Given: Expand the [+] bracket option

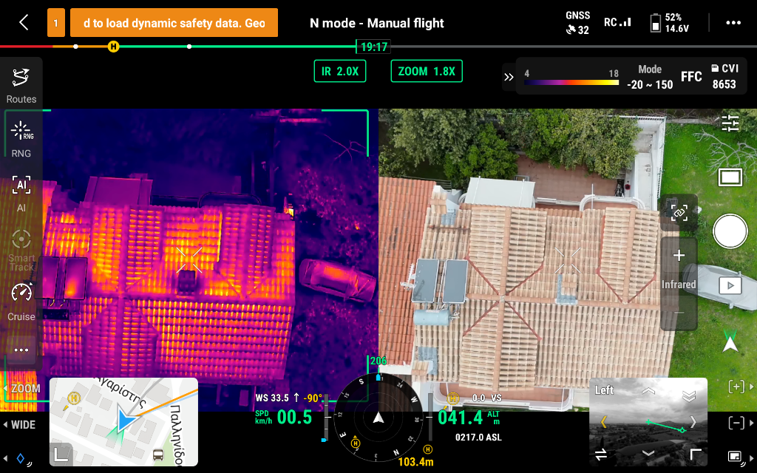Looking at the screenshot, I should [x=740, y=387].
